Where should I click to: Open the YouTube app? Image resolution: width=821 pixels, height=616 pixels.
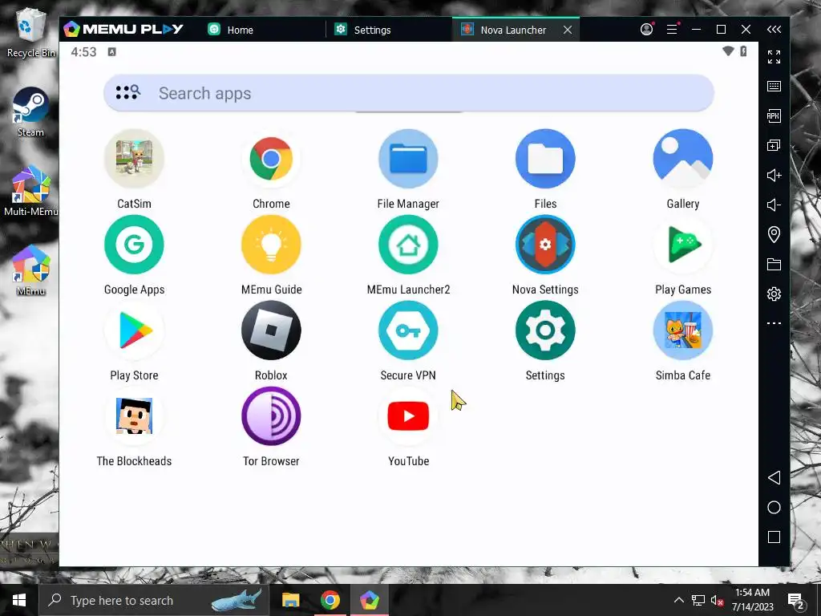click(x=408, y=416)
